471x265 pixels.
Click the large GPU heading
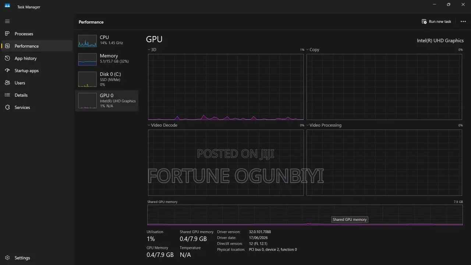pyautogui.click(x=154, y=39)
